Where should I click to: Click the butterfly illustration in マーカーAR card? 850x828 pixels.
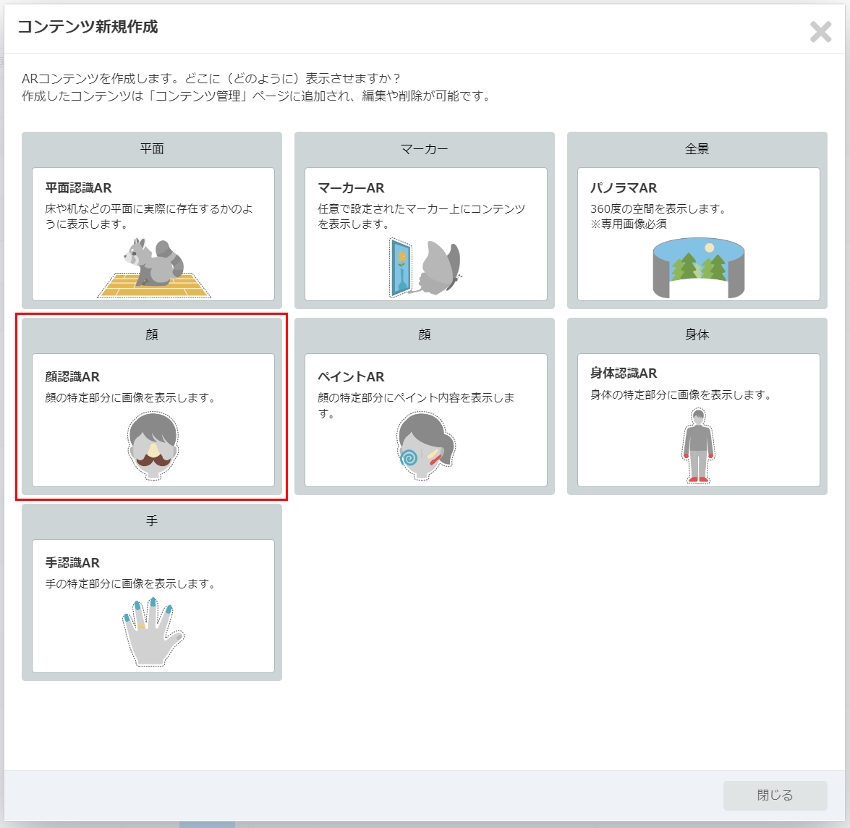pos(425,268)
